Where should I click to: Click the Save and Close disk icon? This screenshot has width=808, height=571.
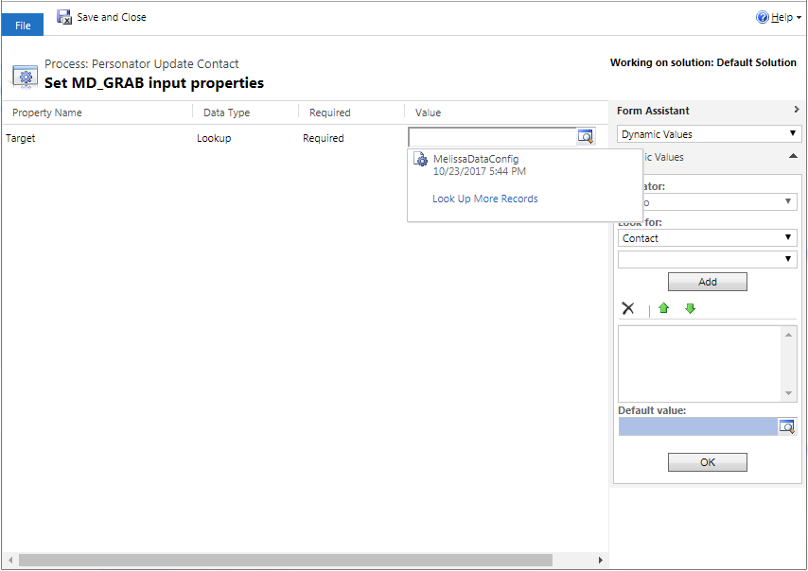tap(64, 17)
